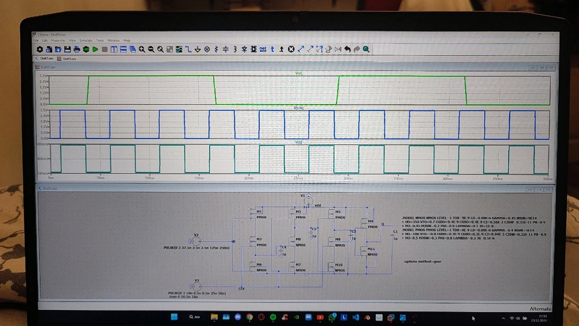
Task: Open the Simulate menu
Action: tap(86, 41)
